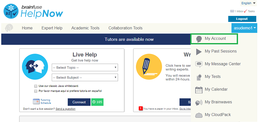Click the Tasks link
The image size is (266, 122).
coord(251,11)
